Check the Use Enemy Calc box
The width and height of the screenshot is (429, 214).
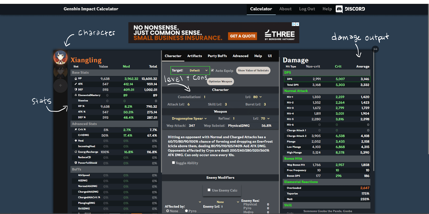point(209,190)
